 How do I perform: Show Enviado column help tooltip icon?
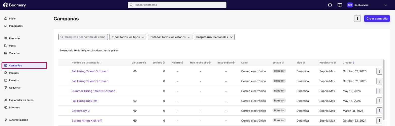coord(164,62)
